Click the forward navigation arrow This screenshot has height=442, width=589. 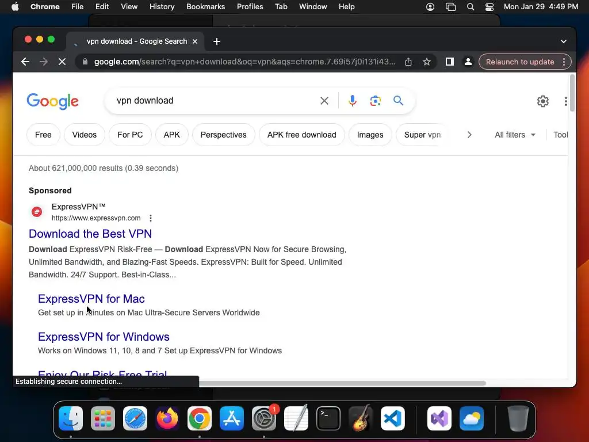[x=44, y=62]
